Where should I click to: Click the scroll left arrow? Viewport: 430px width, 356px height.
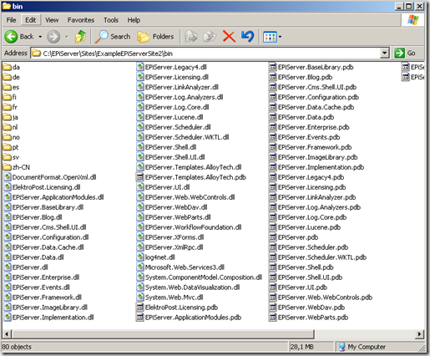click(x=7, y=333)
